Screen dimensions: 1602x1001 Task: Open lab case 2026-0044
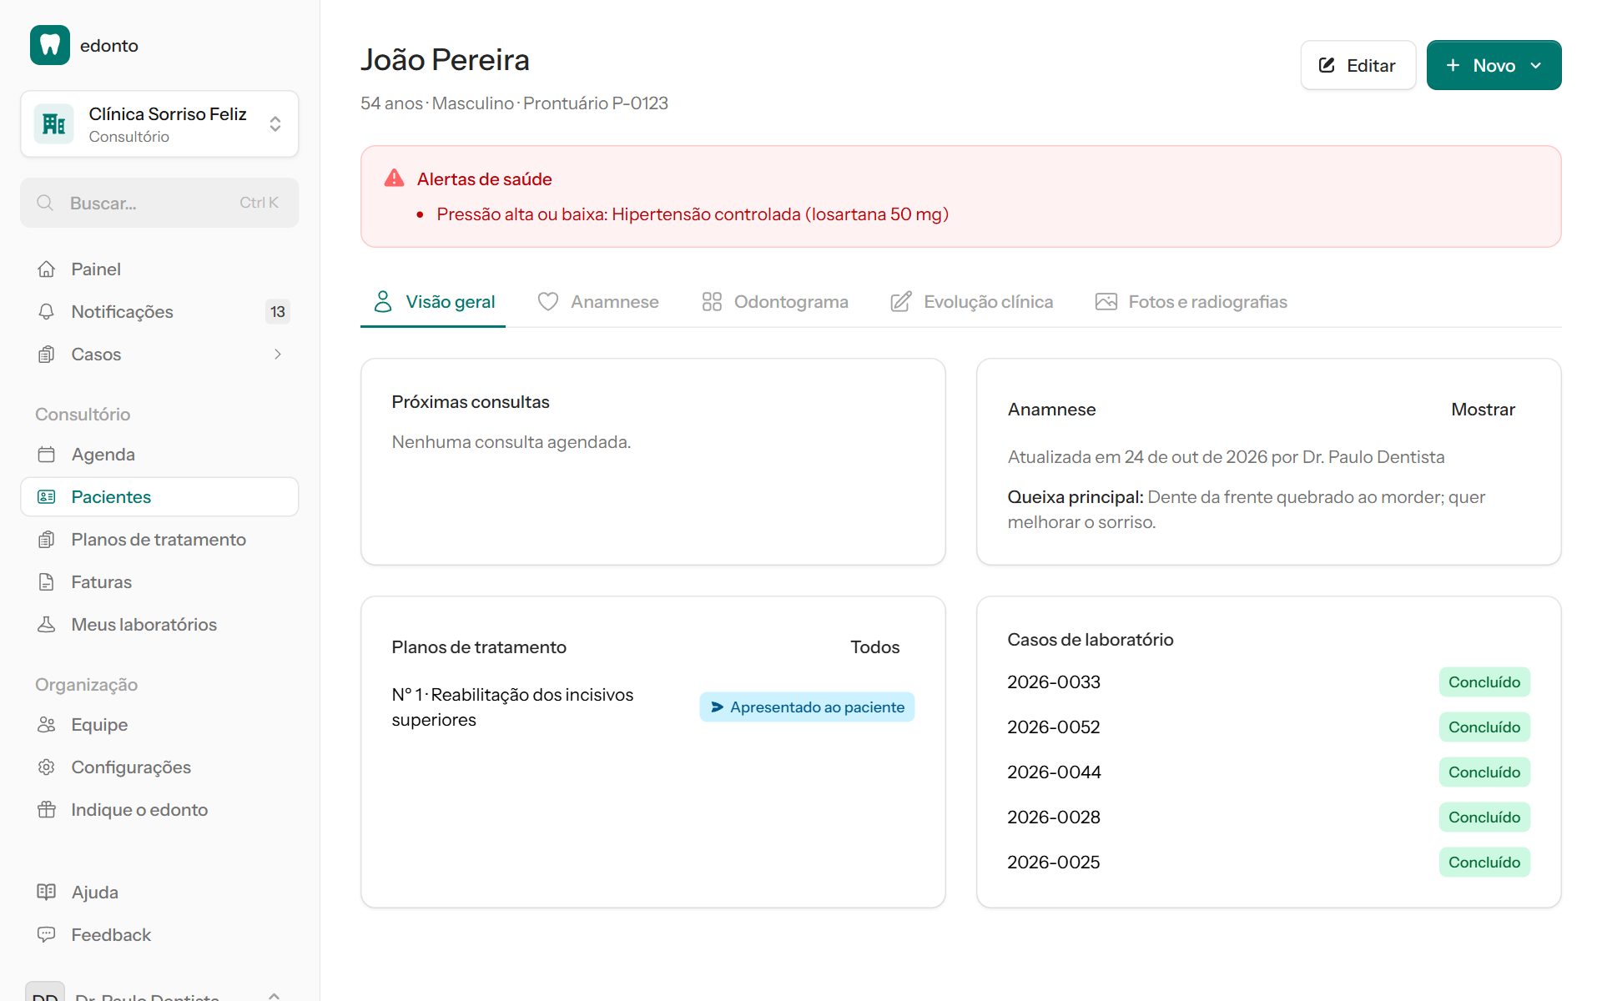coord(1054,772)
